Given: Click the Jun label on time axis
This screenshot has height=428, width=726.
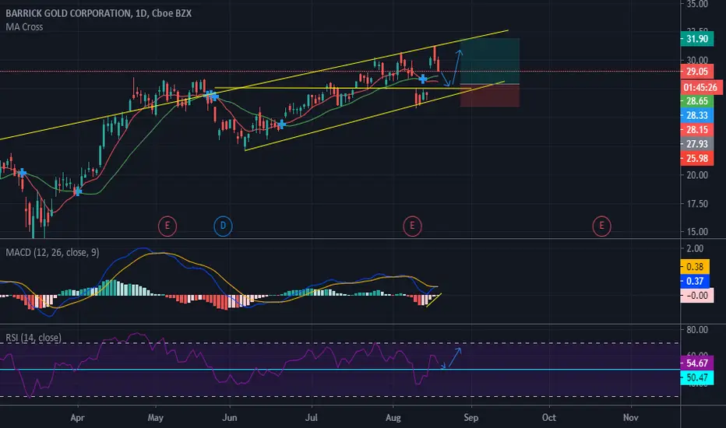Looking at the screenshot, I should click(229, 417).
